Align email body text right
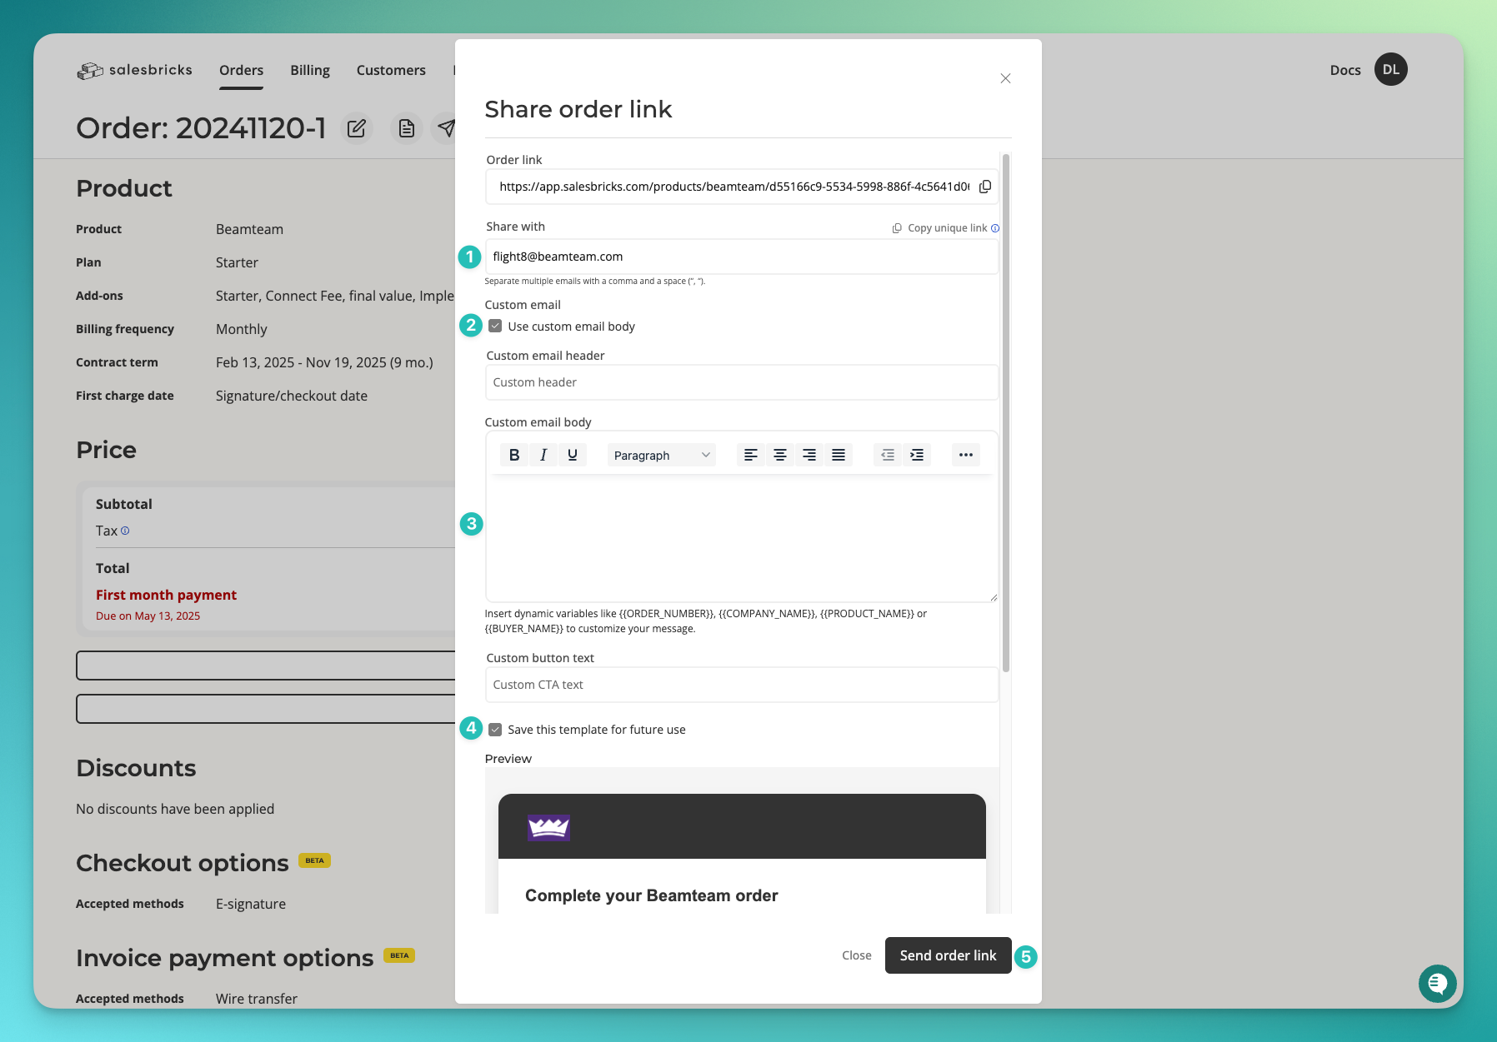The height and width of the screenshot is (1042, 1497). tap(809, 455)
